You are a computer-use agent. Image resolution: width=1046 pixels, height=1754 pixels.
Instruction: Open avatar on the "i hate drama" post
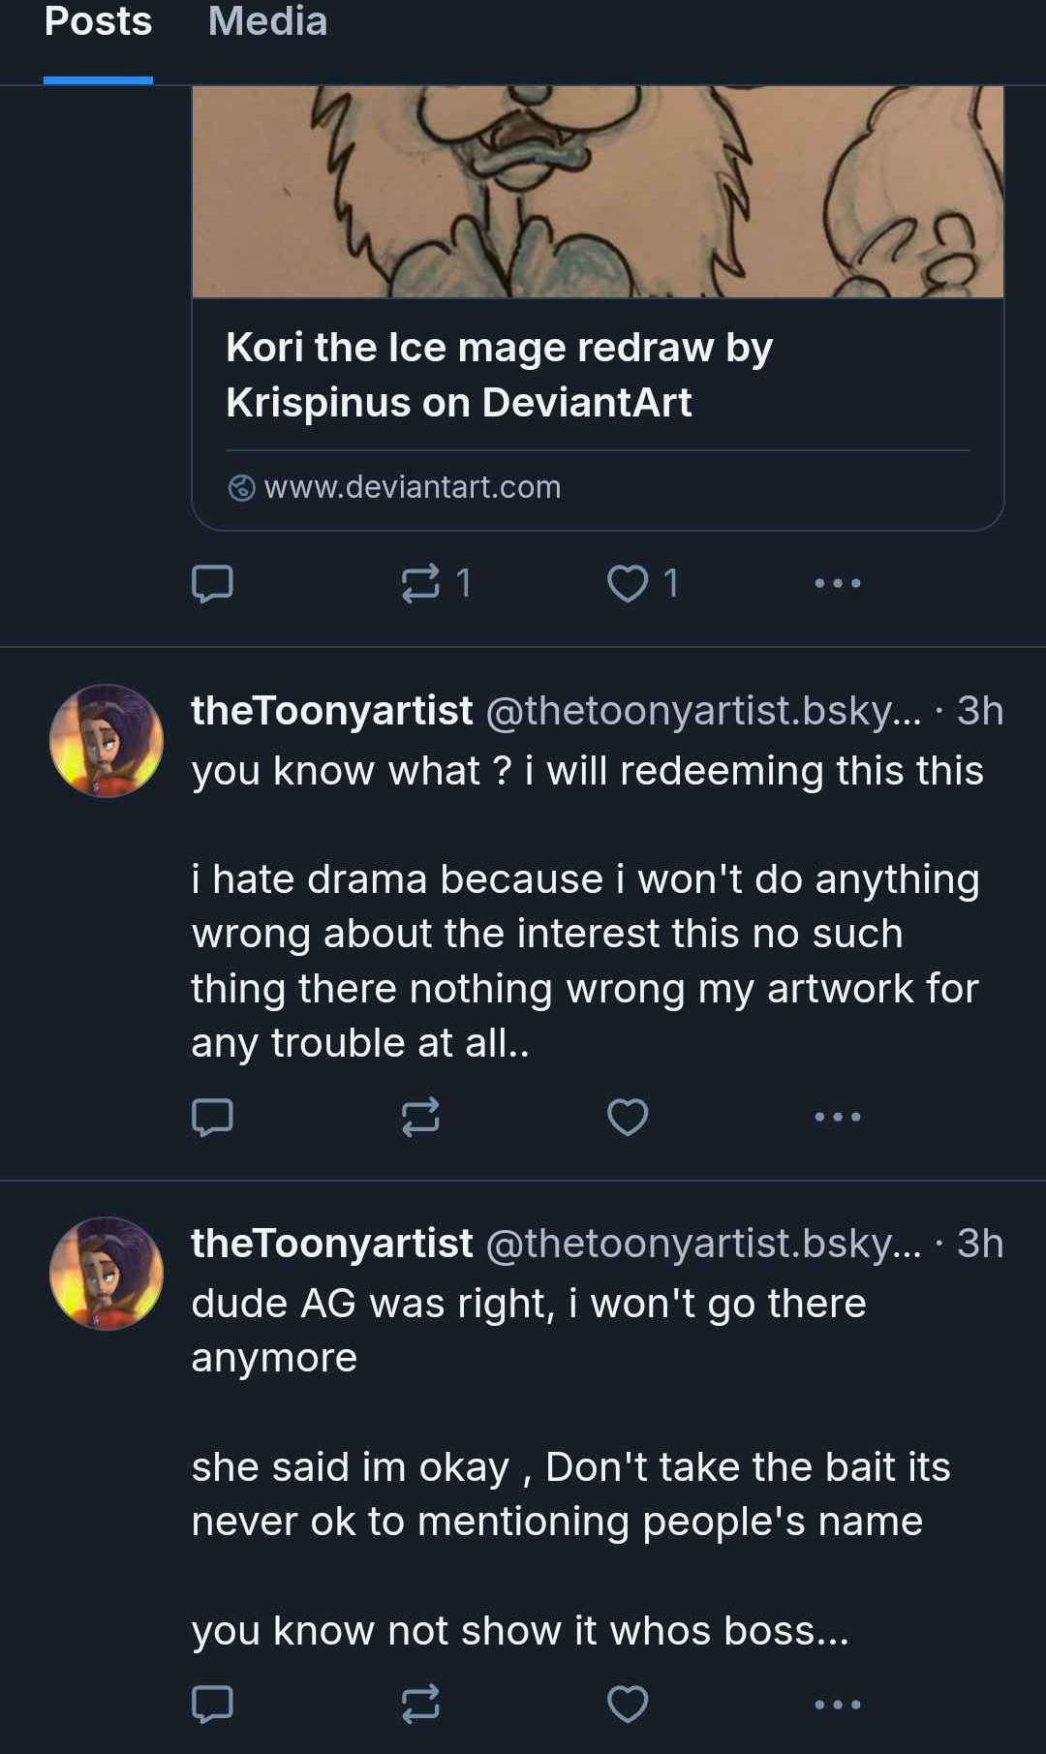(107, 741)
